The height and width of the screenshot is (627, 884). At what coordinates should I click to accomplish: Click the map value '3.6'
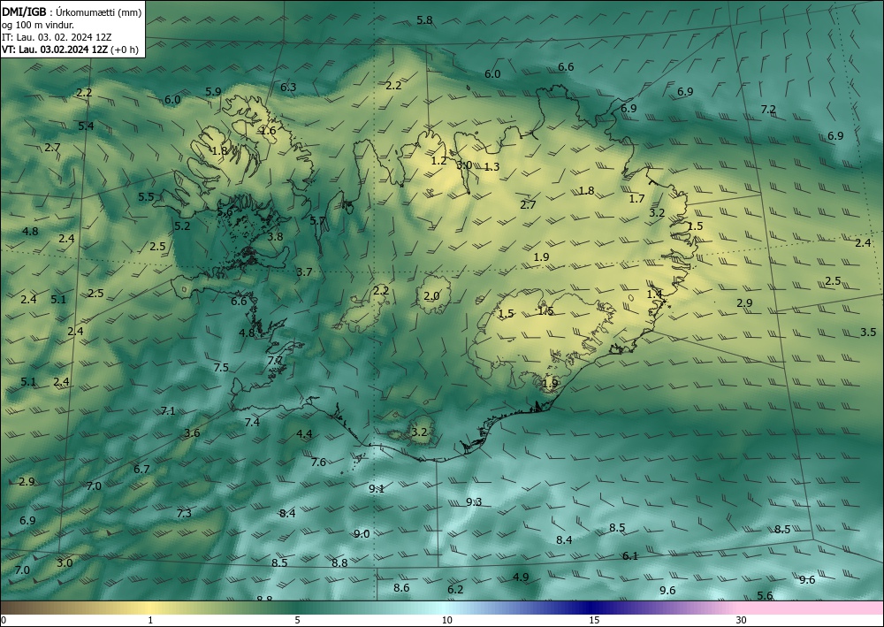click(x=192, y=433)
